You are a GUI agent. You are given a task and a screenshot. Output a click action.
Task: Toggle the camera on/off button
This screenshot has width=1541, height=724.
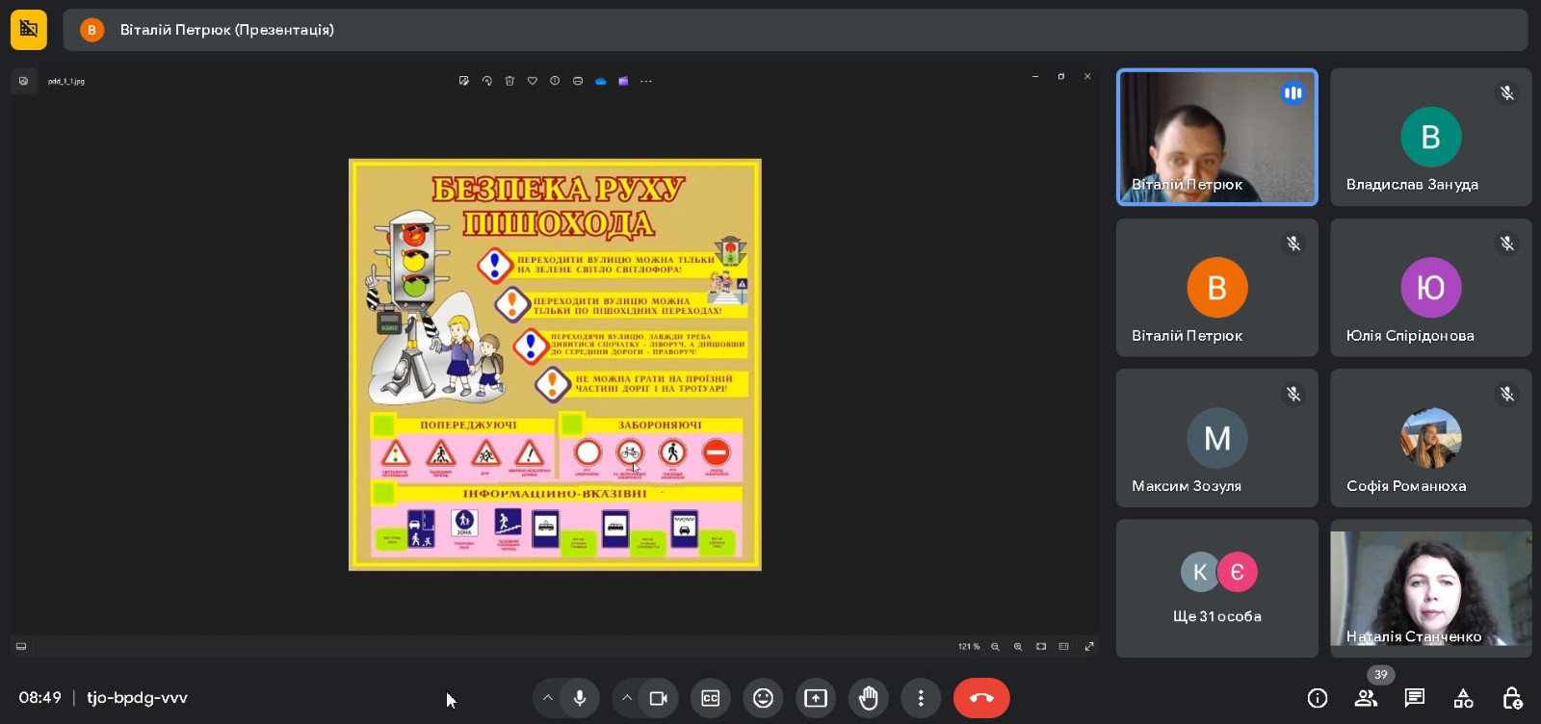(659, 698)
